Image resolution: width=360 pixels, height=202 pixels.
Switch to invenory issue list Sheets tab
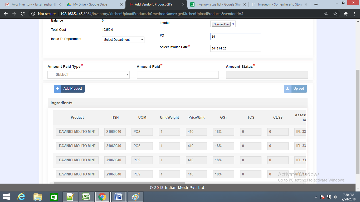pyautogui.click(x=218, y=4)
